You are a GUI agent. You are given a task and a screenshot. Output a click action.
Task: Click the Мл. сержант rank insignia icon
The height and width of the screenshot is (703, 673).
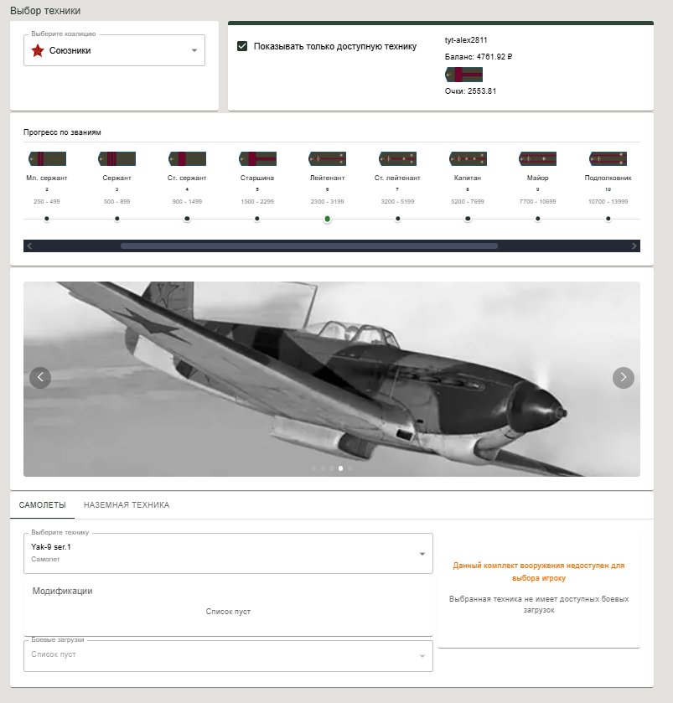pyautogui.click(x=47, y=158)
